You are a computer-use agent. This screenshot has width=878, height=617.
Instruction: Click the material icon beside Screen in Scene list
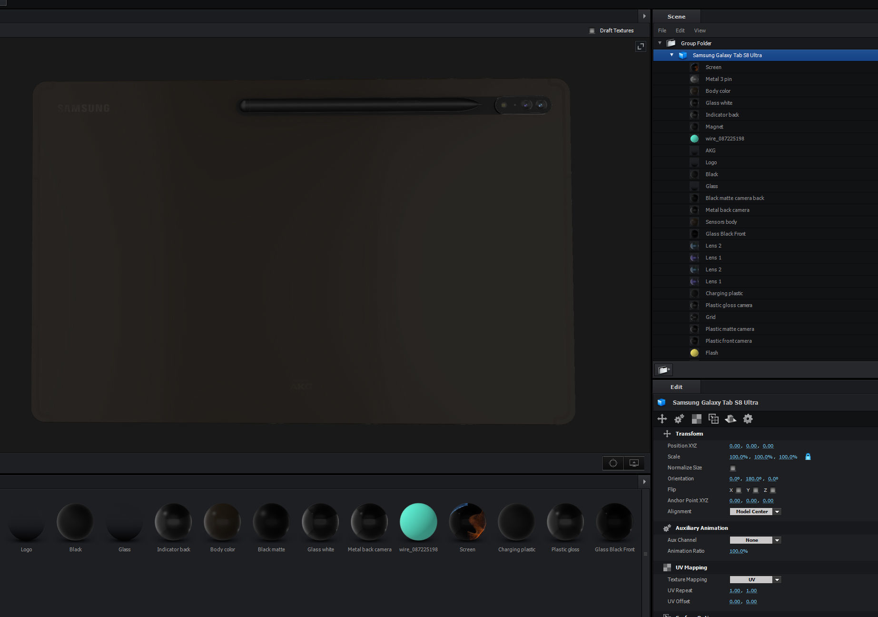[694, 67]
